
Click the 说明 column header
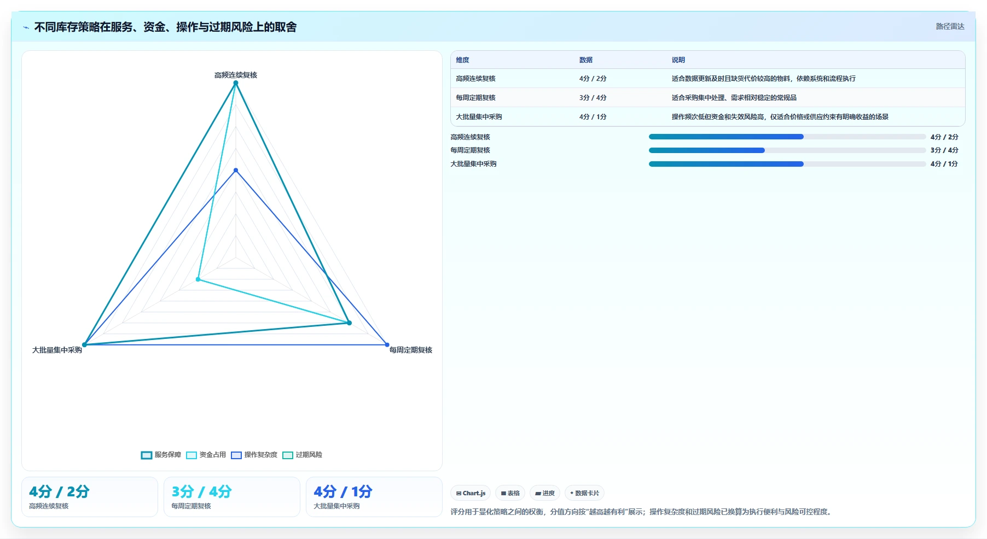point(678,60)
